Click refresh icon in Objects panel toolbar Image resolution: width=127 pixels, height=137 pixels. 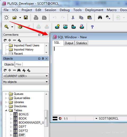pos(5,70)
